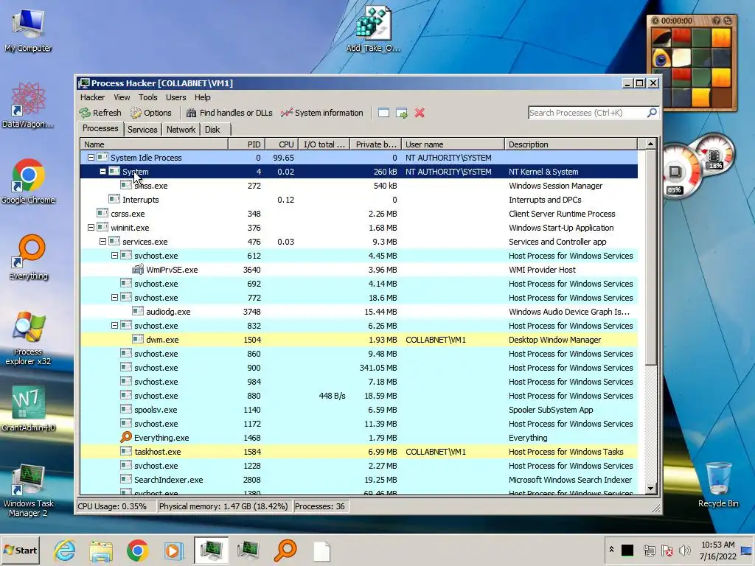Select taskhost.exe process row
This screenshot has width=755, height=566.
(x=359, y=452)
